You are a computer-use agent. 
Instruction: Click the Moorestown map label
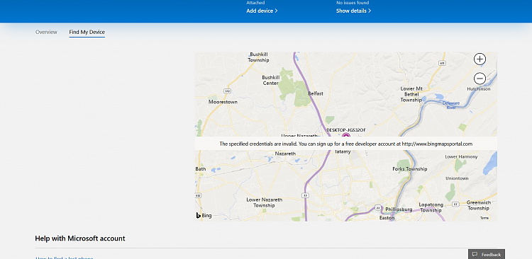[x=223, y=102]
